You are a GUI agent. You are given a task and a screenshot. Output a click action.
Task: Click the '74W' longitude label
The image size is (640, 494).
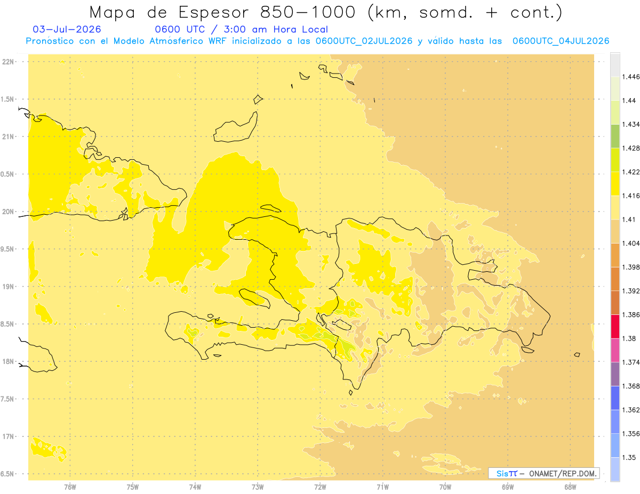click(195, 487)
